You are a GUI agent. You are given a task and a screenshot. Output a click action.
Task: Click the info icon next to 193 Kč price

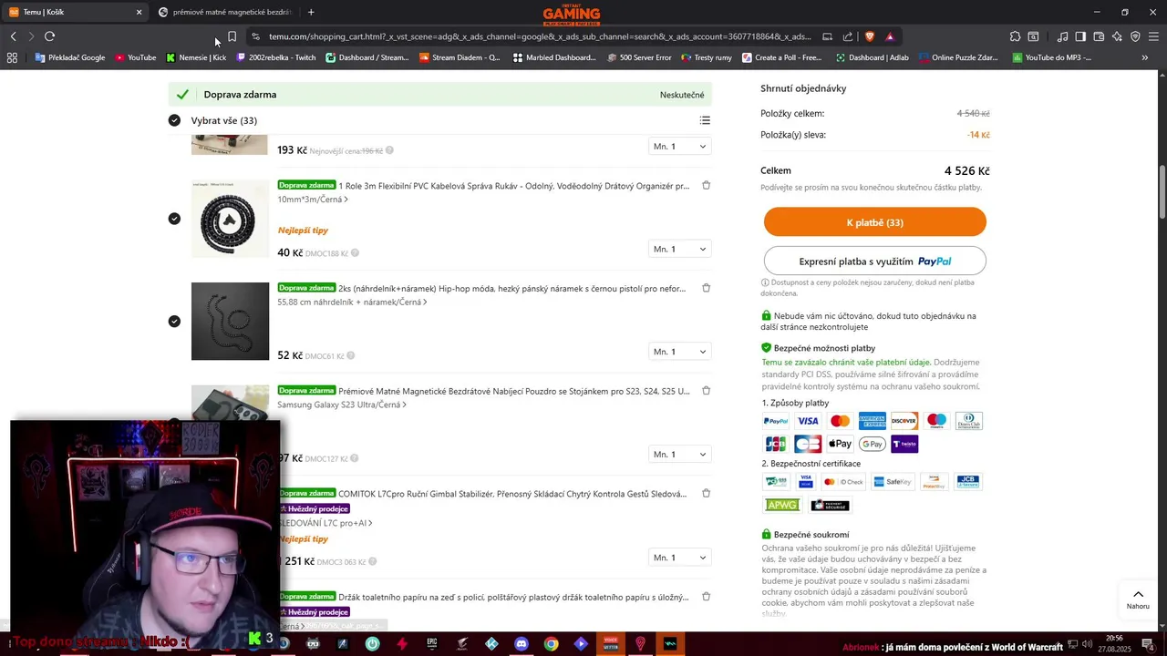point(389,150)
